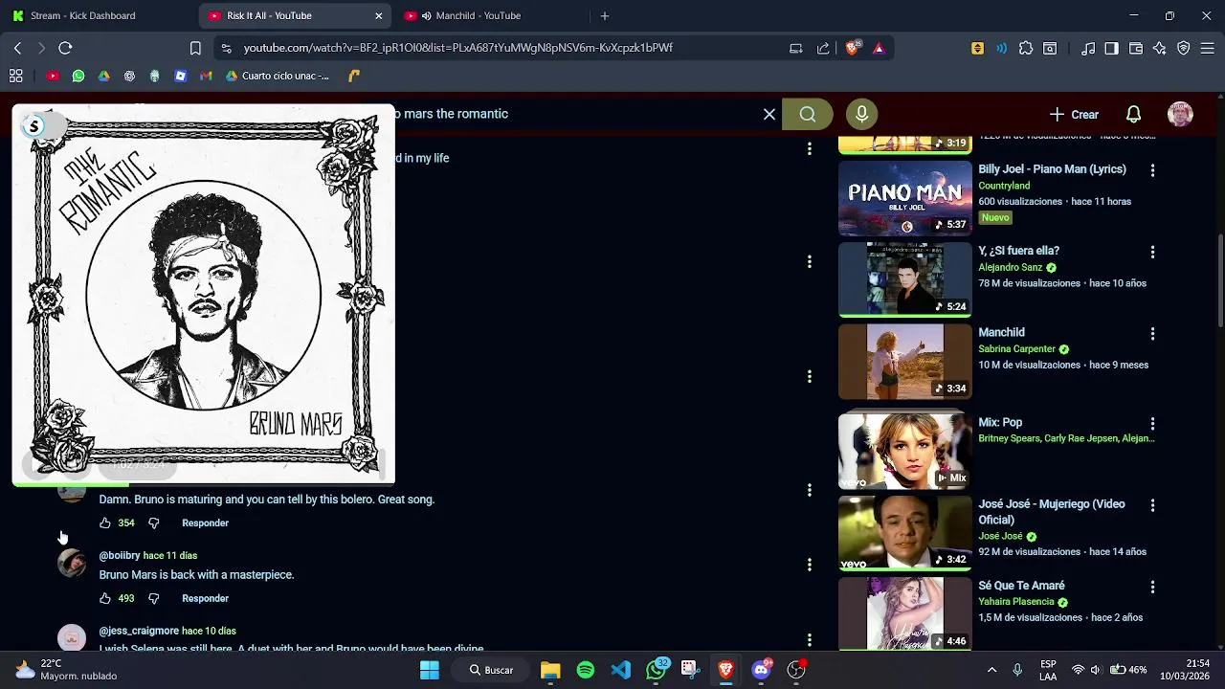Open more options for Y, ¿Si fuera ella?
Screen dimensions: 1225x689
[x=1152, y=252]
